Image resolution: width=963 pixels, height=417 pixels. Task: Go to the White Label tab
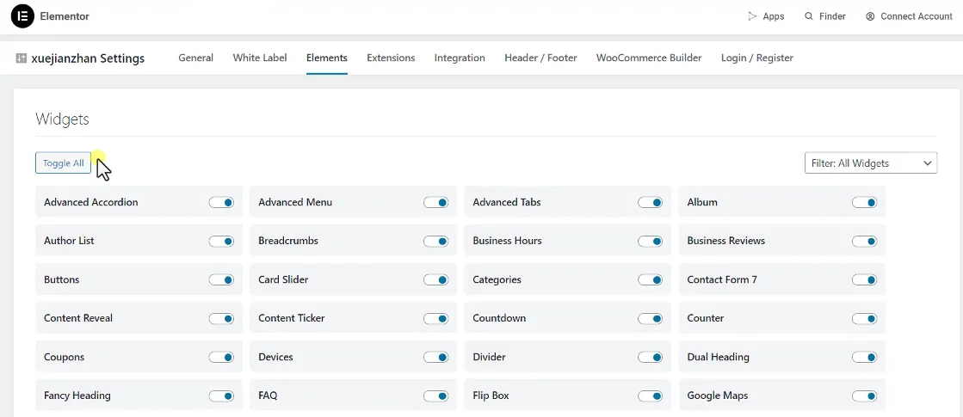[x=260, y=58]
